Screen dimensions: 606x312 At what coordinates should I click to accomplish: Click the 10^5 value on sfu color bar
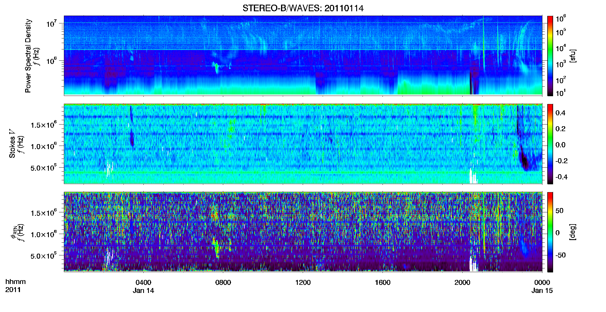[561, 32]
